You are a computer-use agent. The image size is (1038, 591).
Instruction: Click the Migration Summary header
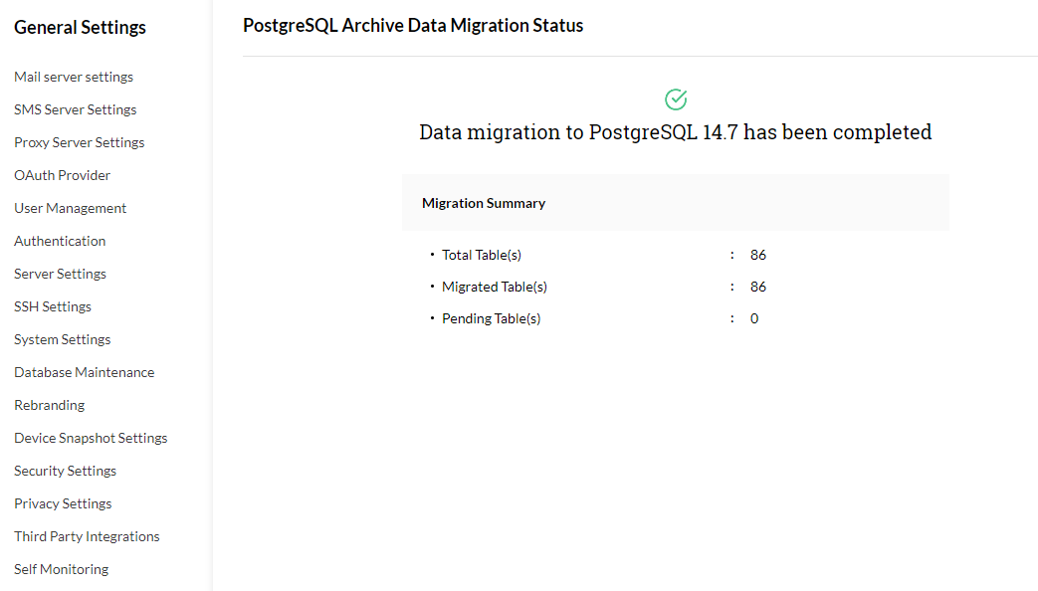tap(484, 203)
